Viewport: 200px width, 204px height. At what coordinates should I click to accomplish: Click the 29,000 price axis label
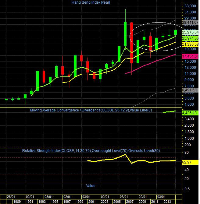190,18
